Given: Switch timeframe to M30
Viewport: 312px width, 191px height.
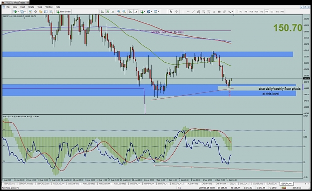Looking at the screenshot, I should coord(256,12).
